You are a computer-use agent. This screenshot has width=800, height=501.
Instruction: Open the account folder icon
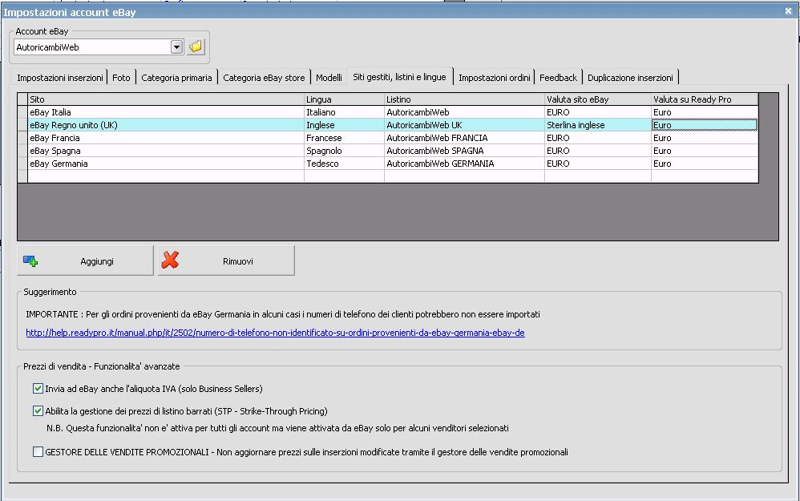coord(196,47)
